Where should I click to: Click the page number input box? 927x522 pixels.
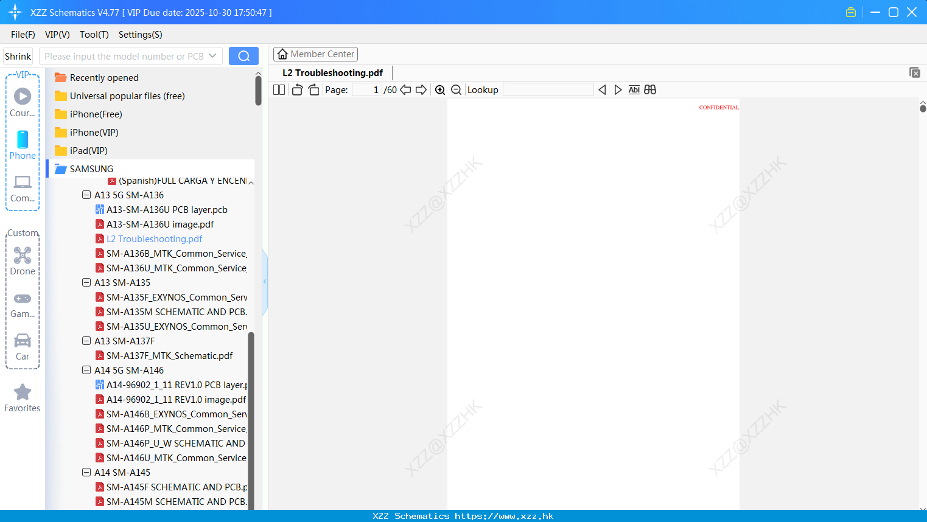point(366,90)
